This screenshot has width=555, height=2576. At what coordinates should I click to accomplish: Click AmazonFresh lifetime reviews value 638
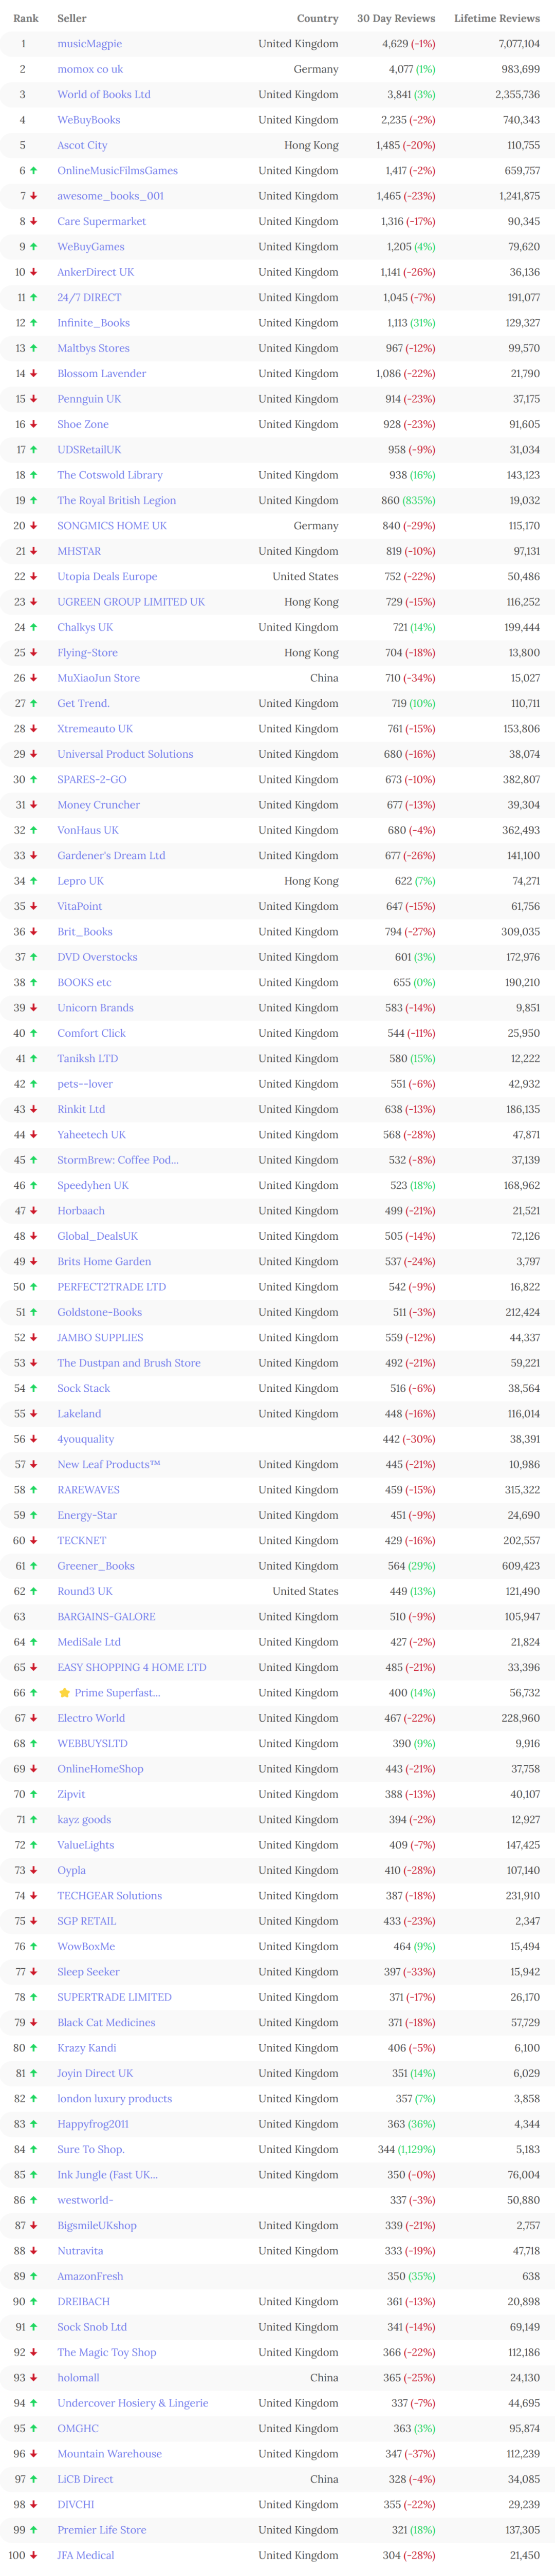pyautogui.click(x=531, y=2276)
